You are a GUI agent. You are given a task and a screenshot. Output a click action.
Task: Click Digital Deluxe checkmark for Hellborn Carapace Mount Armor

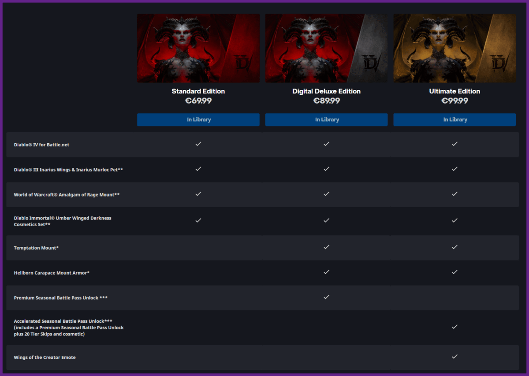click(x=327, y=272)
